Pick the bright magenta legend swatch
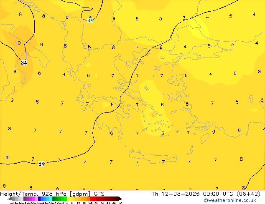265x204 pixels. tap(33, 199)
